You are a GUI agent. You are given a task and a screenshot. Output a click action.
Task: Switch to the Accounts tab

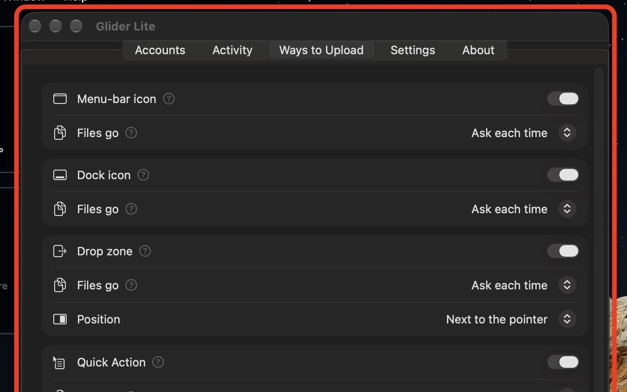pos(160,50)
